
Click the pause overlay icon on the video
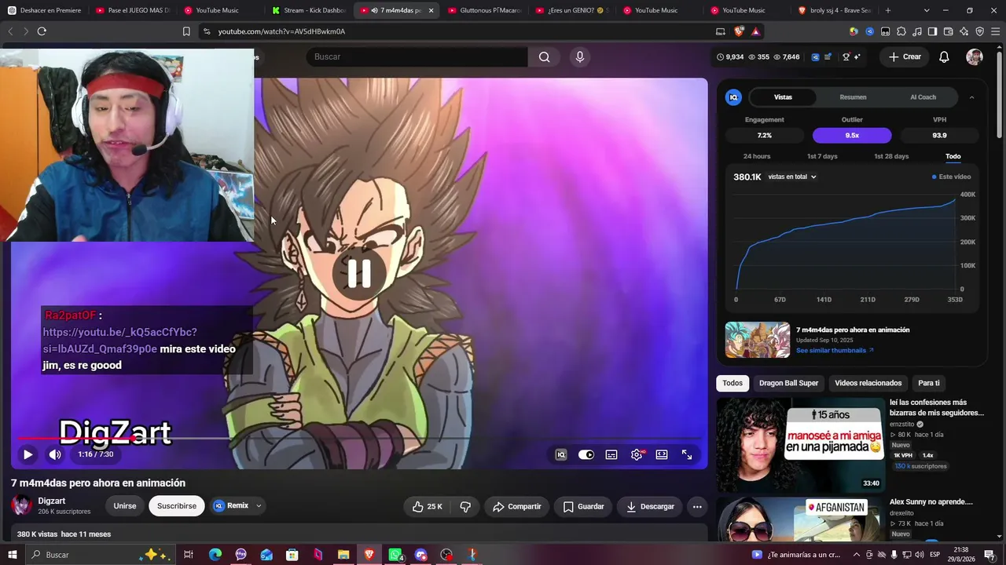[359, 272]
